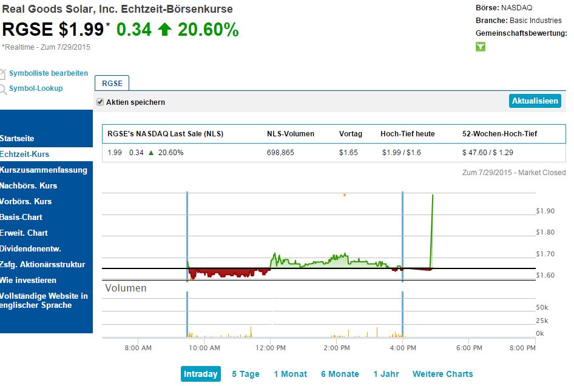Click the 52-week value $ 47.60 / $ 1.29
574x386 pixels.
(488, 153)
